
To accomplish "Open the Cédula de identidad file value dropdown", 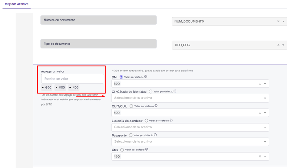I will (190, 98).
